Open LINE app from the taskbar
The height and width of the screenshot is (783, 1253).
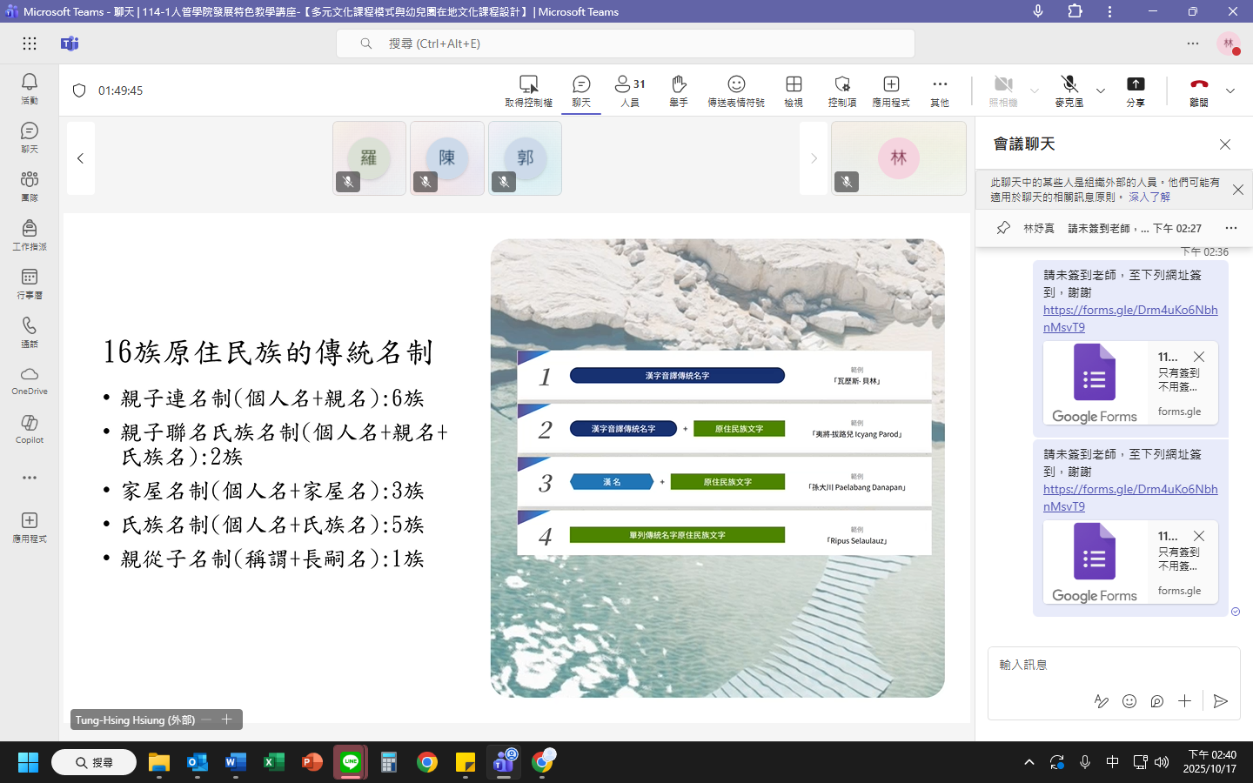(351, 763)
